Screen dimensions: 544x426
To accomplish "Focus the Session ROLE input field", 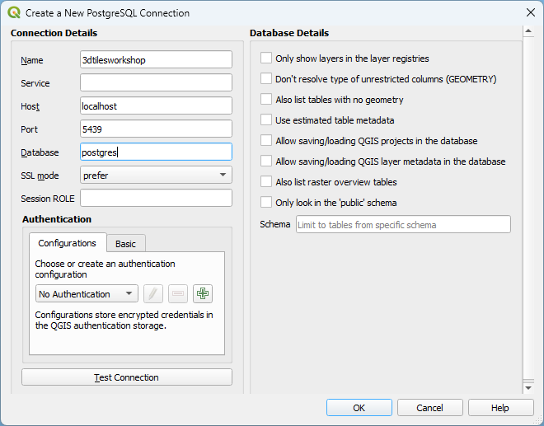I will click(x=156, y=198).
